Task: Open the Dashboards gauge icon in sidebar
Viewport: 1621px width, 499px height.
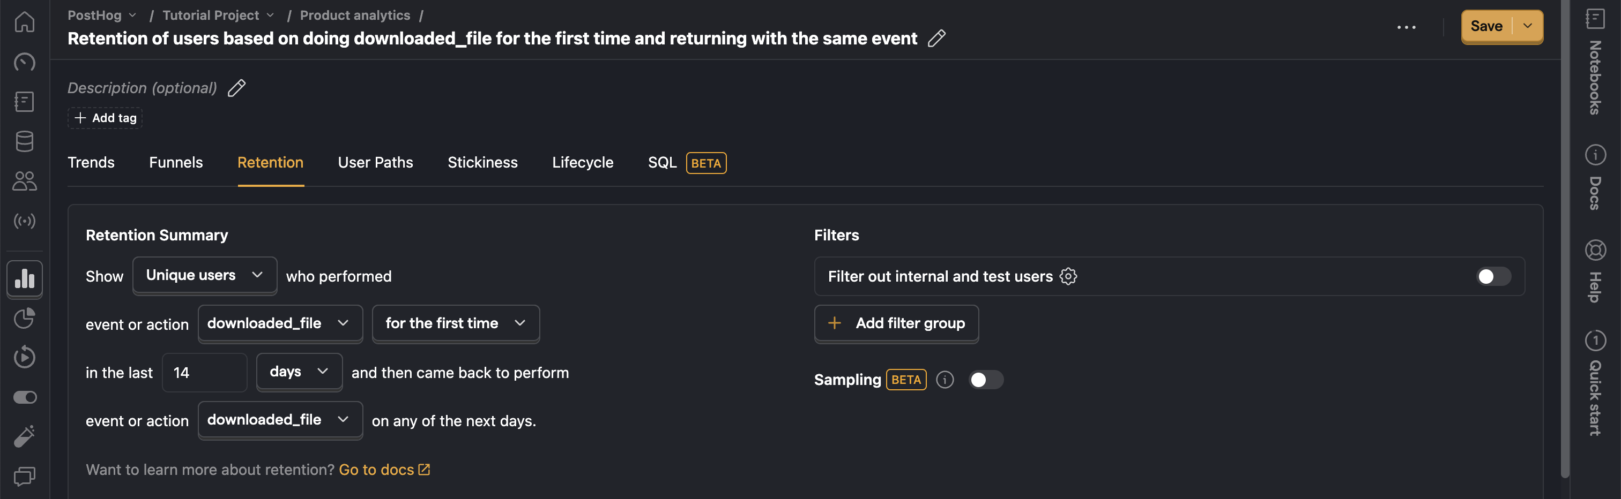Action: pos(25,62)
